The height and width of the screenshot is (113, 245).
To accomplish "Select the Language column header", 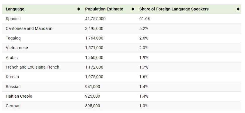I will point(15,9).
